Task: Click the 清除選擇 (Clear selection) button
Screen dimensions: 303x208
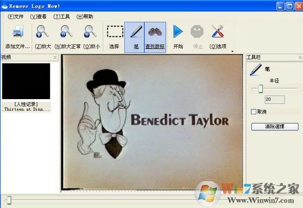Action: click(274, 126)
